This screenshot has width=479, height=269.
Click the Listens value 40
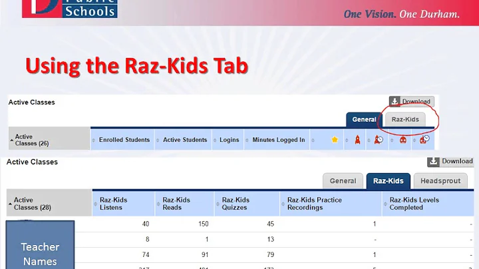[146, 224]
